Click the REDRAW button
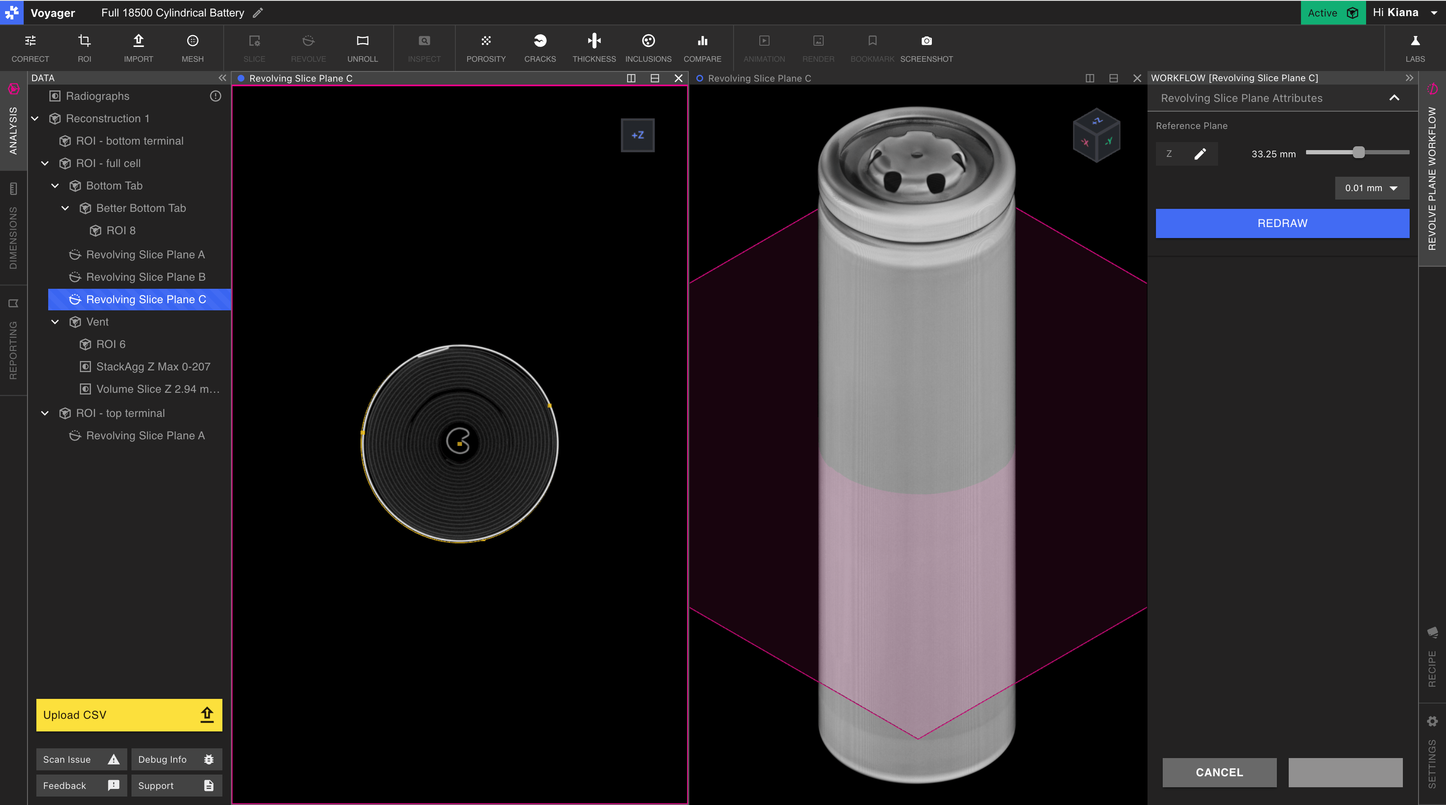 coord(1282,223)
